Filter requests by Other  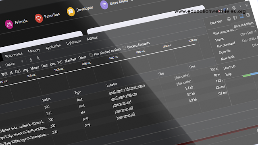(x=82, y=58)
